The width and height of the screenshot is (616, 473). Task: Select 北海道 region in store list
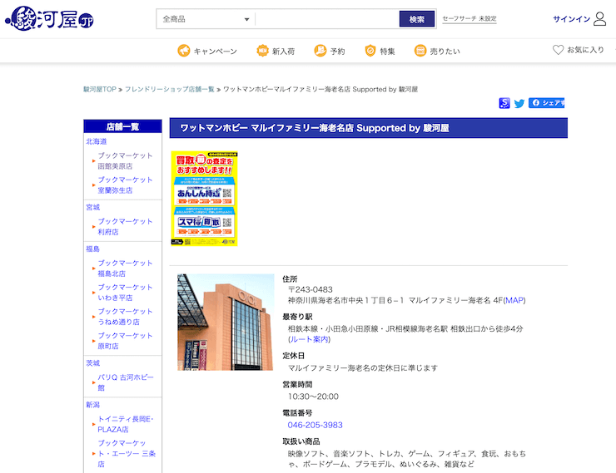[x=97, y=141]
